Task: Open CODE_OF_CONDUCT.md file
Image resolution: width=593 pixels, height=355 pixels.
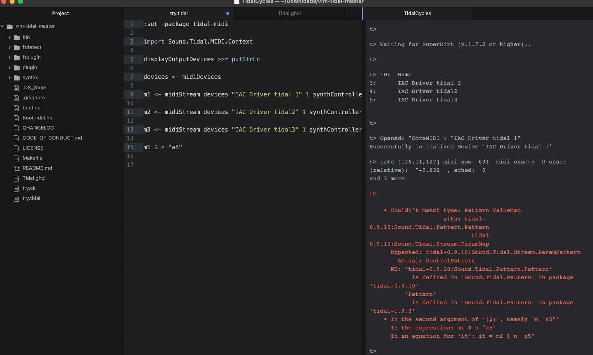Action: (52, 138)
